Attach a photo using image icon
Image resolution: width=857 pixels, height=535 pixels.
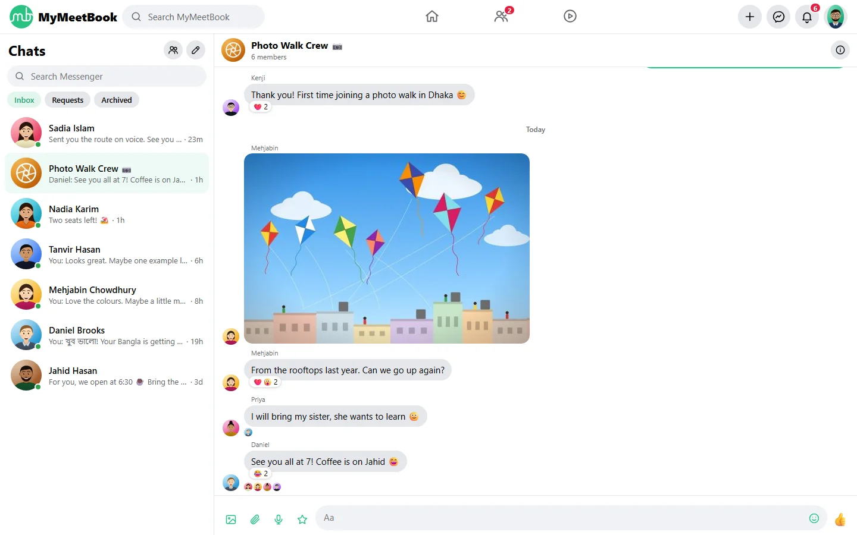click(231, 520)
